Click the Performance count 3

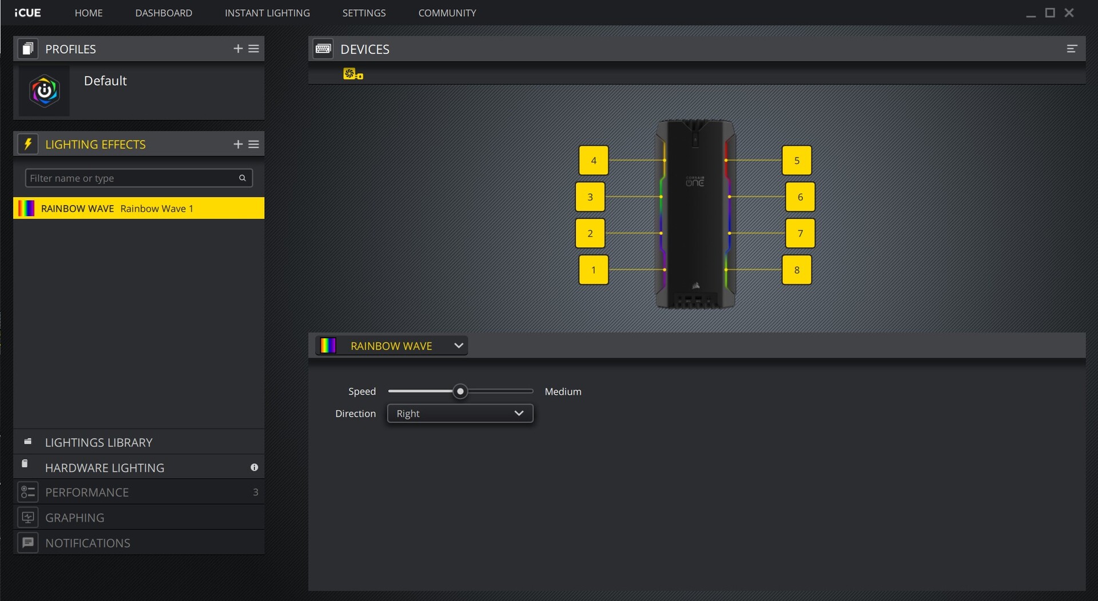click(x=256, y=492)
